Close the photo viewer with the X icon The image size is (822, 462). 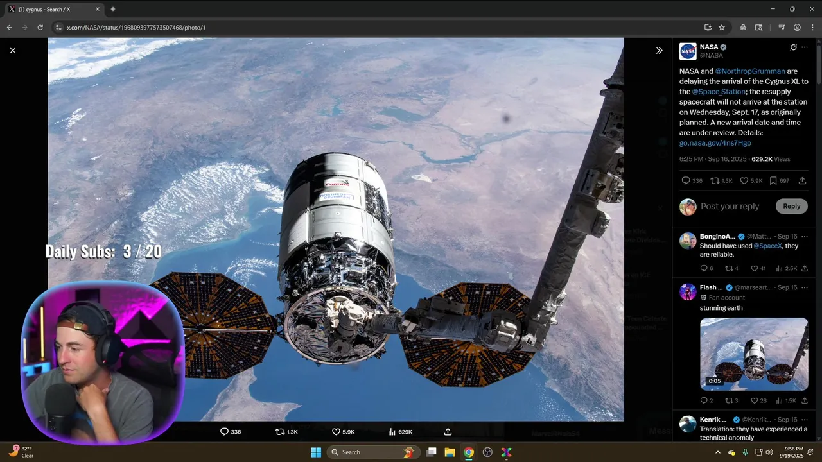pos(13,50)
